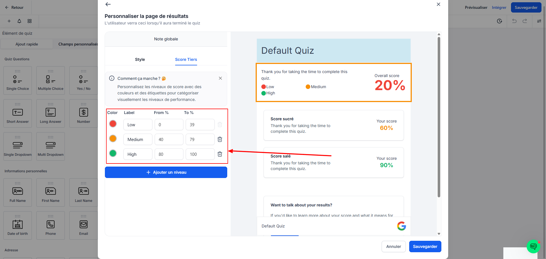Click the 'Ajouter un niveau' button
This screenshot has width=546, height=259.
point(166,172)
